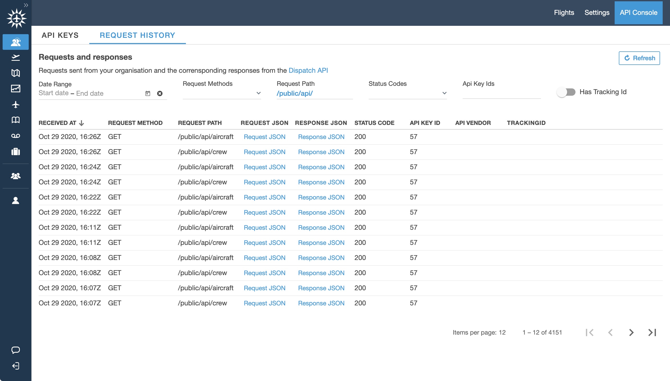Image resolution: width=670 pixels, height=381 pixels.
Task: Open the Status Codes dropdown
Action: [x=407, y=93]
